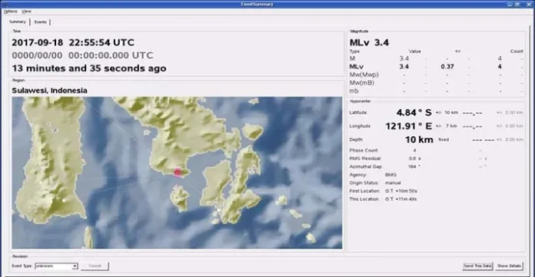Viewport: 535px width, 277px height.
Task: Click the Send This Data button
Action: [x=477, y=265]
